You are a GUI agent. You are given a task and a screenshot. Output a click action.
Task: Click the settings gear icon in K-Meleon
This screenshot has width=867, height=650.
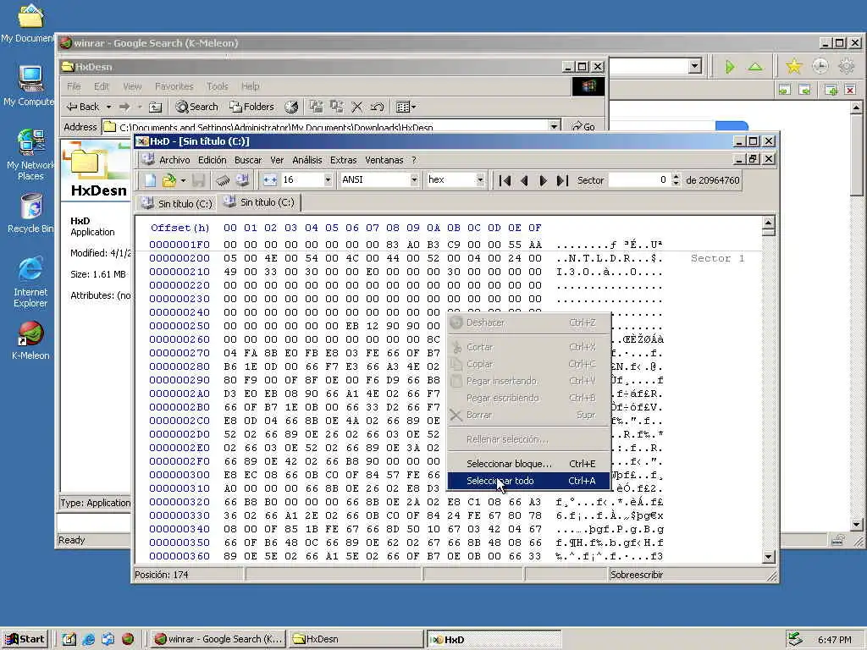point(846,67)
